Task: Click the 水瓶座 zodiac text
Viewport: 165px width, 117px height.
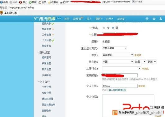Action: (106, 41)
